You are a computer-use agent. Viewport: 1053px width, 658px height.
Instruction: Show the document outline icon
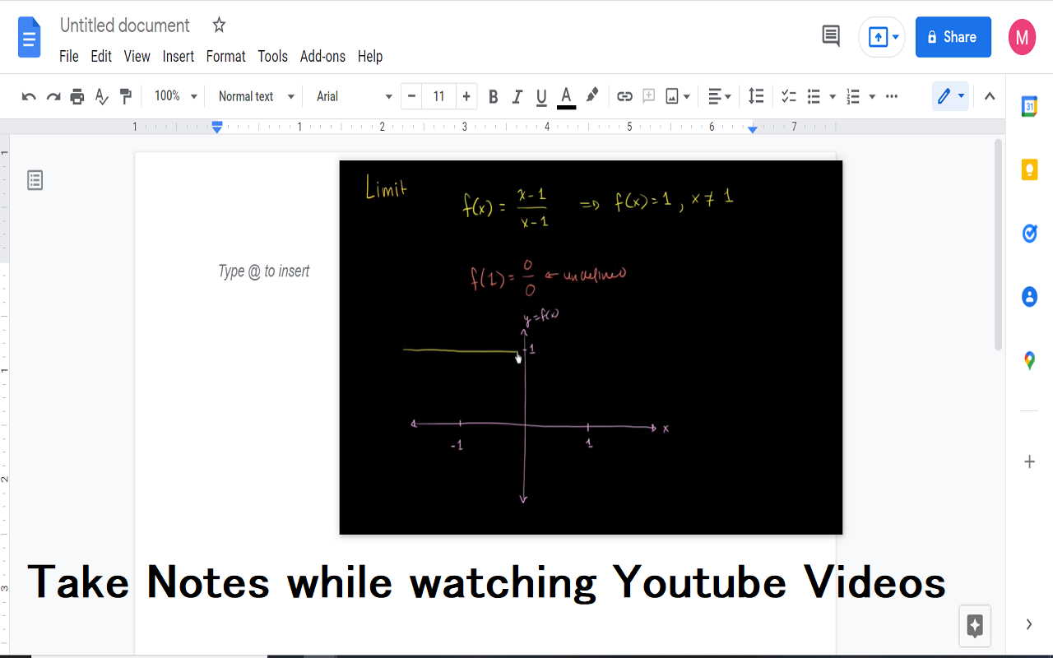35,180
